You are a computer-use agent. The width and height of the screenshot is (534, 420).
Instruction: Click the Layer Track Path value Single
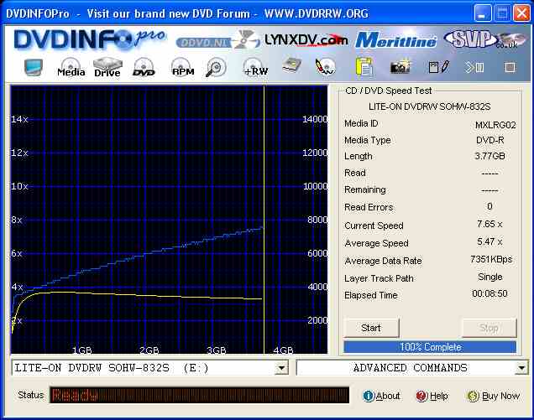tap(490, 277)
